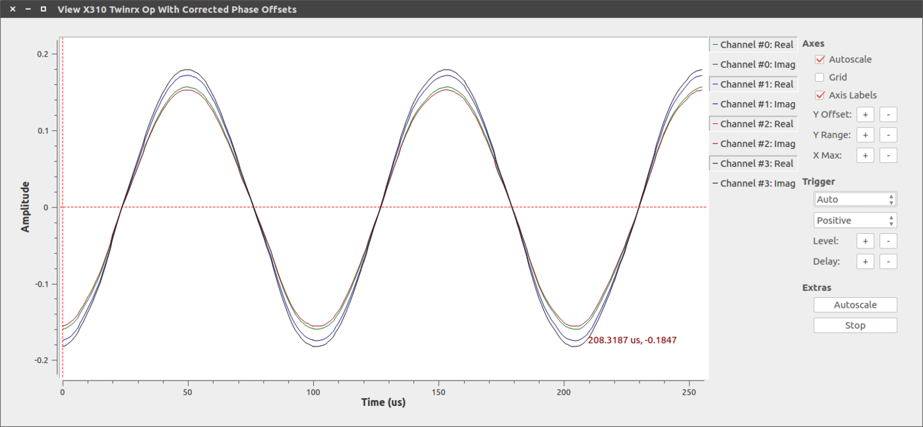Toggle the Channel #2: Imag trace
Image resolution: width=923 pixels, height=427 pixels.
point(753,143)
